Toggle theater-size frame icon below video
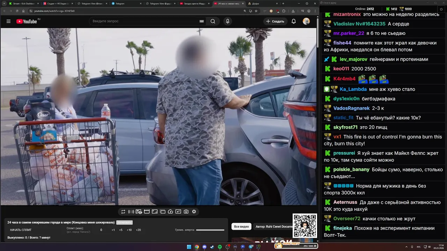 coord(154,212)
